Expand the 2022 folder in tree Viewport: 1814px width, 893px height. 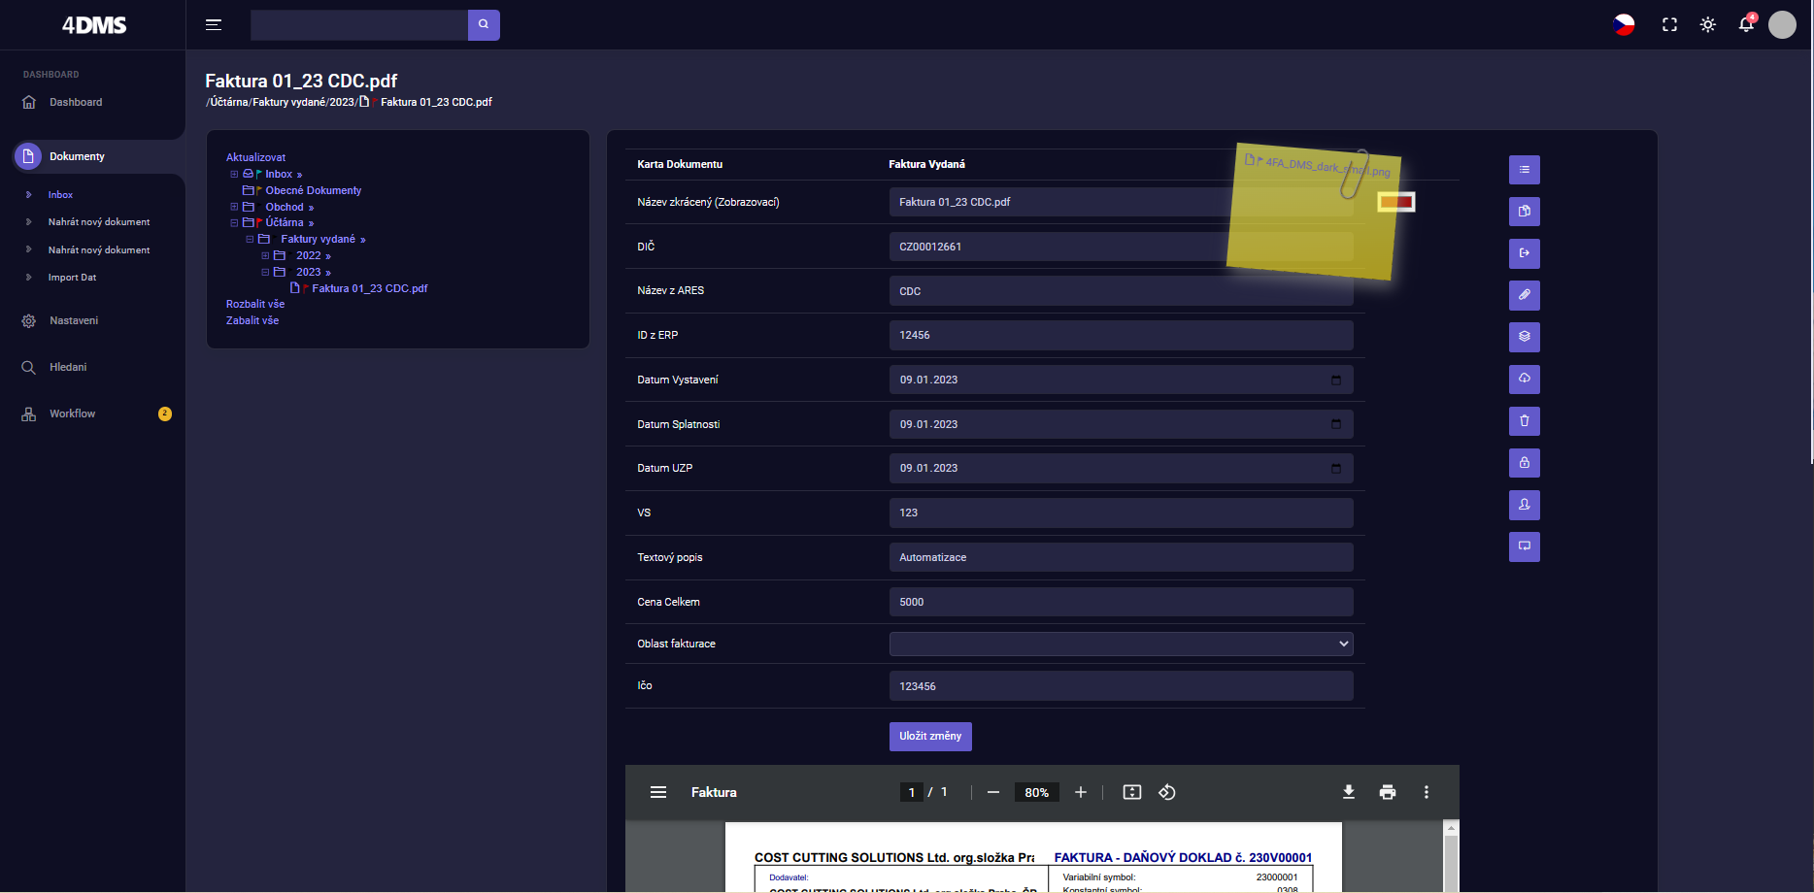coord(265,256)
